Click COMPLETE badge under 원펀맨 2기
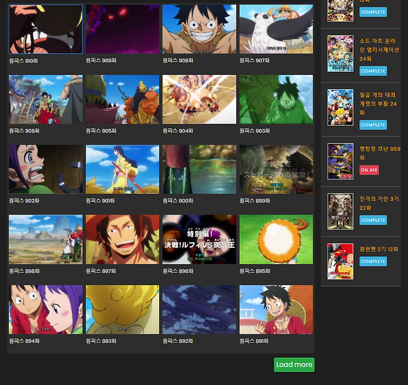 click(x=373, y=261)
